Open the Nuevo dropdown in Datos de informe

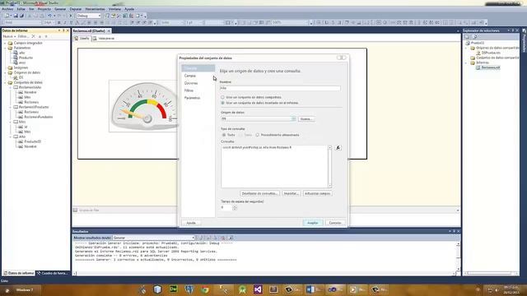(x=9, y=36)
